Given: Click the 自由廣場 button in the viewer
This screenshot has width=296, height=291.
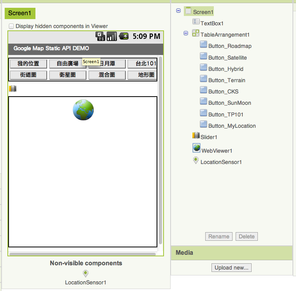Looking at the screenshot, I should [68, 63].
